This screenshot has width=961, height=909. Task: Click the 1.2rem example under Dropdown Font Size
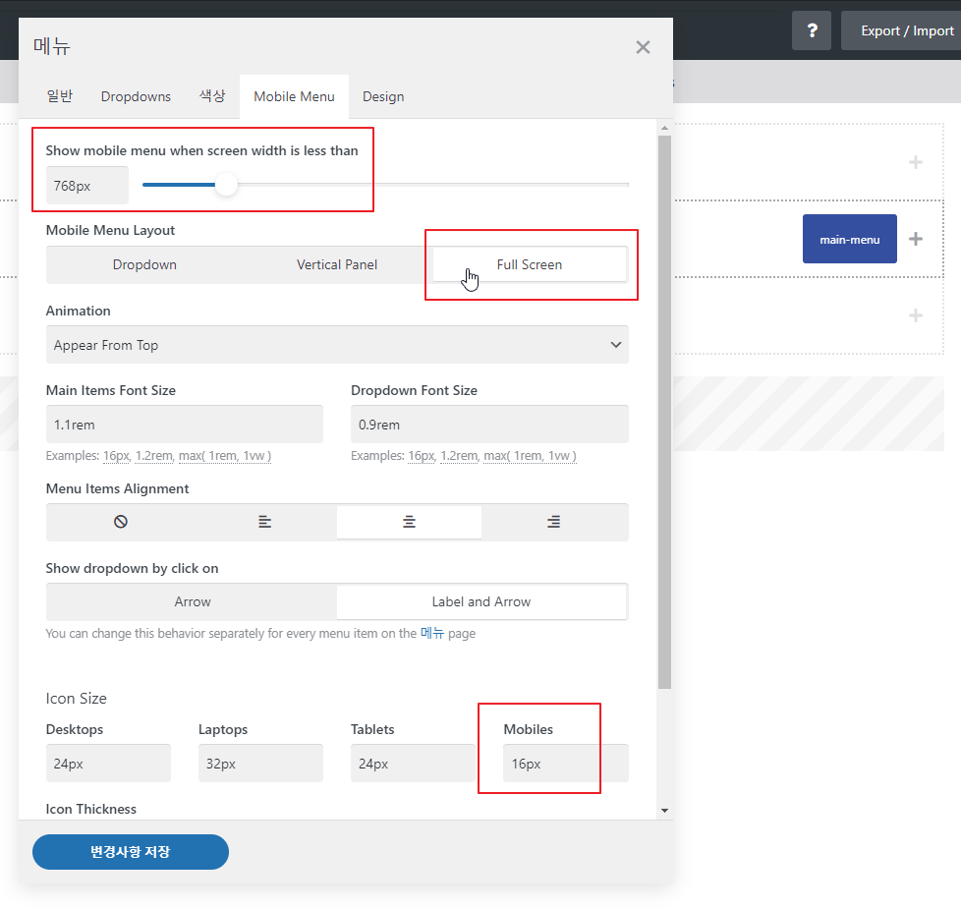coord(459,456)
